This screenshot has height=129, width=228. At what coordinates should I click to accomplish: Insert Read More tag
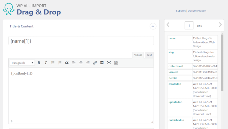[102, 63]
